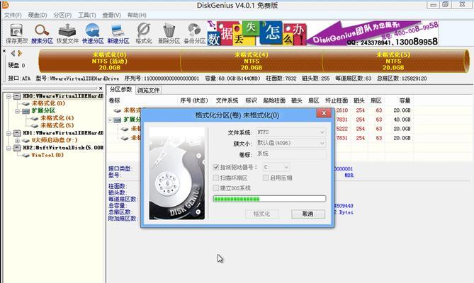
Task: Close the left tree panel
Action: [x=101, y=88]
